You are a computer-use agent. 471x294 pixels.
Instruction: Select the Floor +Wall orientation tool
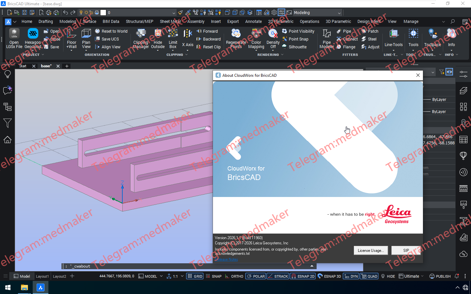(x=71, y=39)
